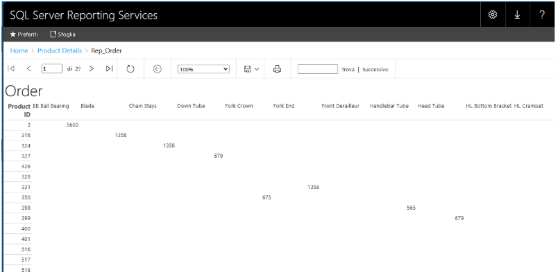
Task: Go to the Home breadcrumb
Action: pyautogui.click(x=19, y=51)
